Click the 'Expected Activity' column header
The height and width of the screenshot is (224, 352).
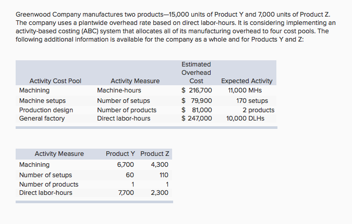(247, 81)
